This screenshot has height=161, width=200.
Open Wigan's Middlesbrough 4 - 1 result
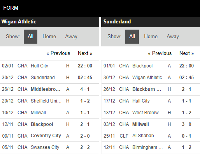[49, 89]
